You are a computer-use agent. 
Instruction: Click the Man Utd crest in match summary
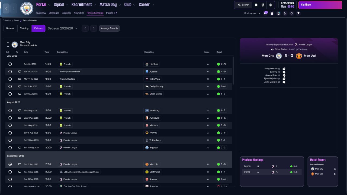click(x=299, y=56)
